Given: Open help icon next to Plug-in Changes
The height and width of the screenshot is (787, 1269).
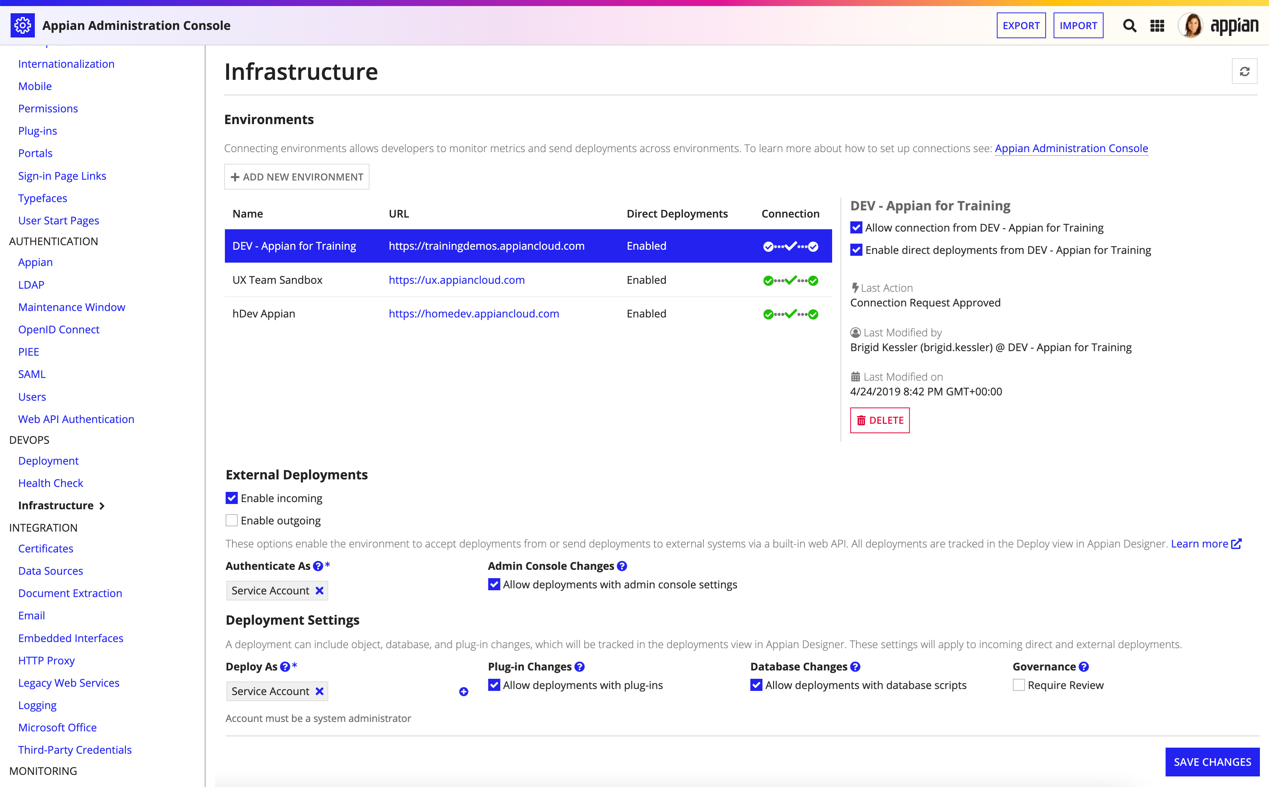Looking at the screenshot, I should tap(580, 667).
